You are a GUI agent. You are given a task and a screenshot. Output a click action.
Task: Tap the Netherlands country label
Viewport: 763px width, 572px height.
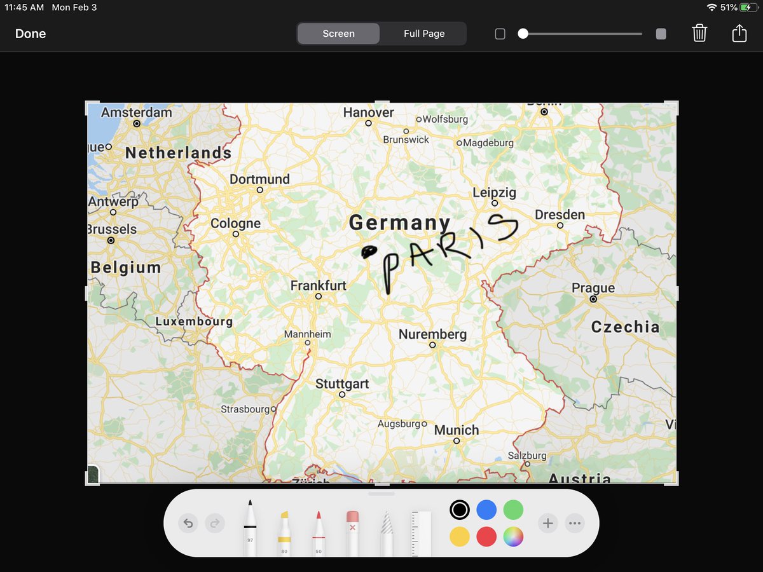178,153
